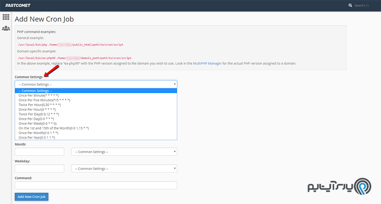This screenshot has width=381, height=204.
Task: Choose Once Per Year option
Action: click(x=37, y=138)
